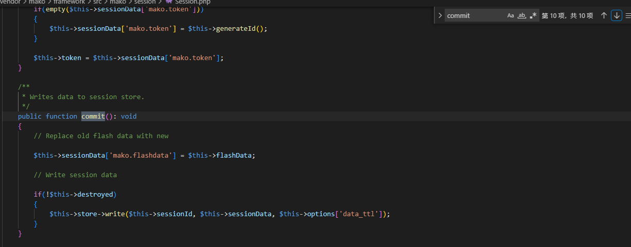631x247 pixels.
Task: Expand the replace field chevron
Action: click(x=440, y=15)
